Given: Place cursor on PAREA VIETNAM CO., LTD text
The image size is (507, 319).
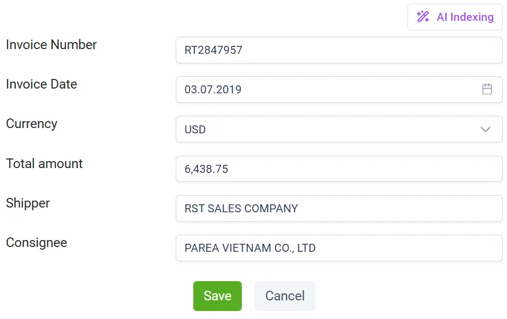Looking at the screenshot, I should [x=250, y=248].
